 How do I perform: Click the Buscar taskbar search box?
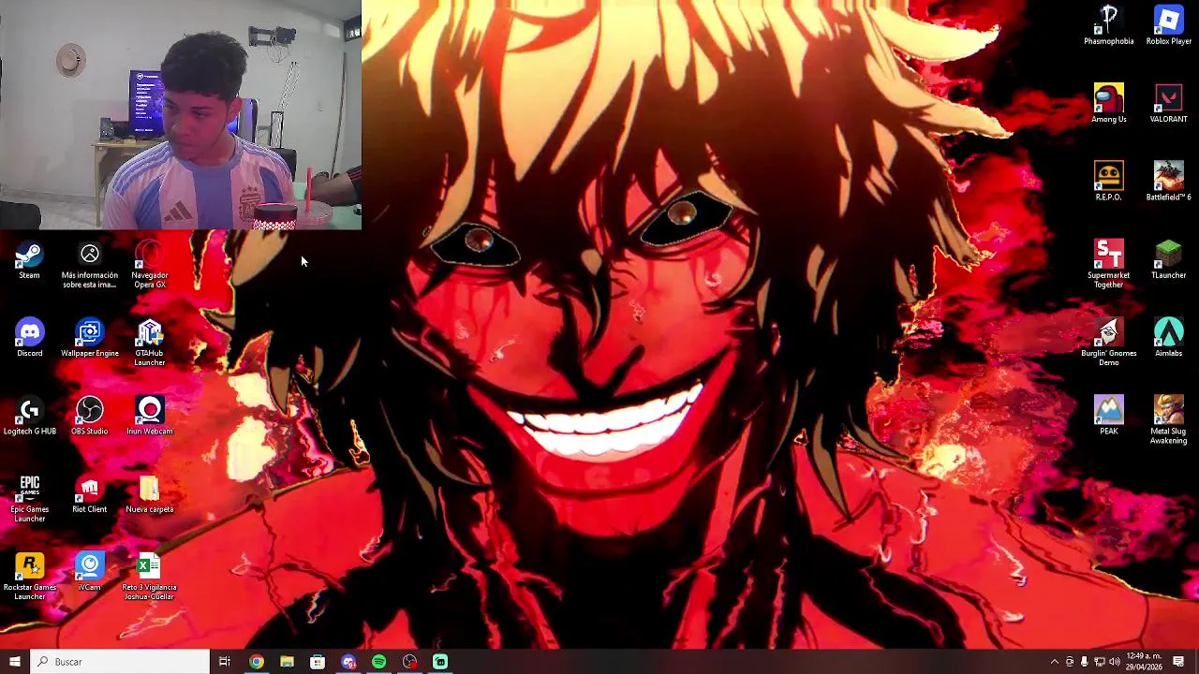click(120, 662)
